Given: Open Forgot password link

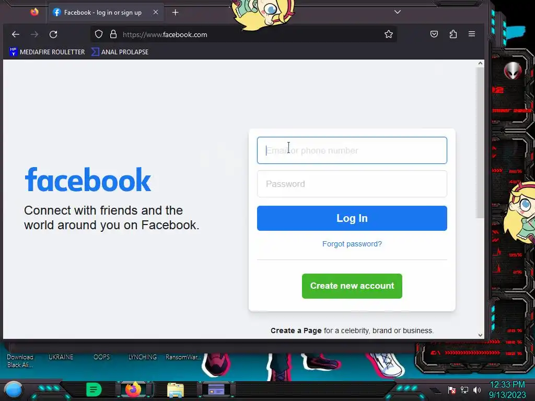Looking at the screenshot, I should click(x=352, y=244).
